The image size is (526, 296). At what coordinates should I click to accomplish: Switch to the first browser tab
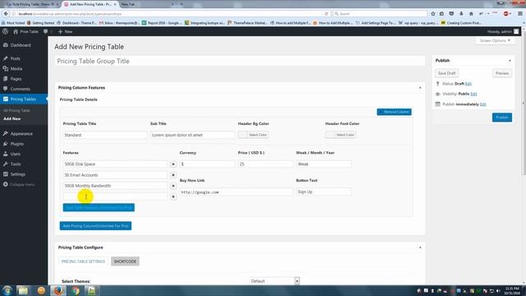point(31,4)
